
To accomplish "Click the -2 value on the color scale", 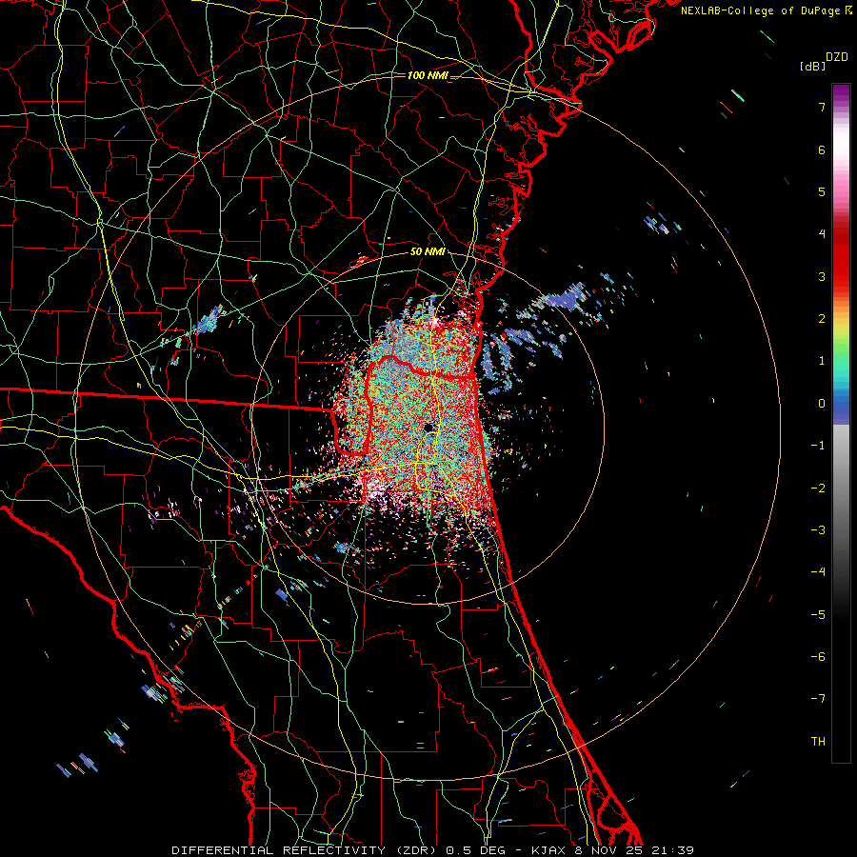I will pos(818,488).
